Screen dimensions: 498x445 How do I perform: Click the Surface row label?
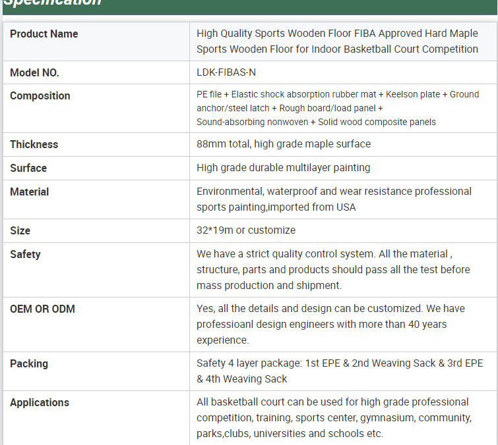tap(28, 169)
